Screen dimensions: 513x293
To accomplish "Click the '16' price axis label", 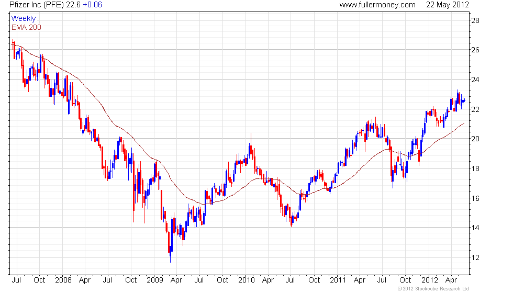I will [475, 198].
